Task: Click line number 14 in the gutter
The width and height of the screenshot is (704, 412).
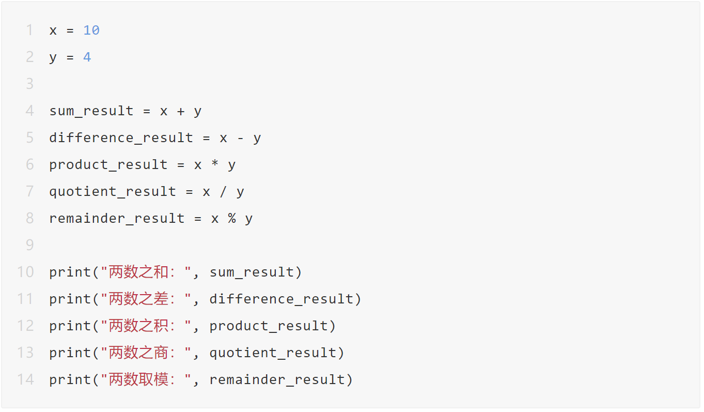Action: point(25,379)
